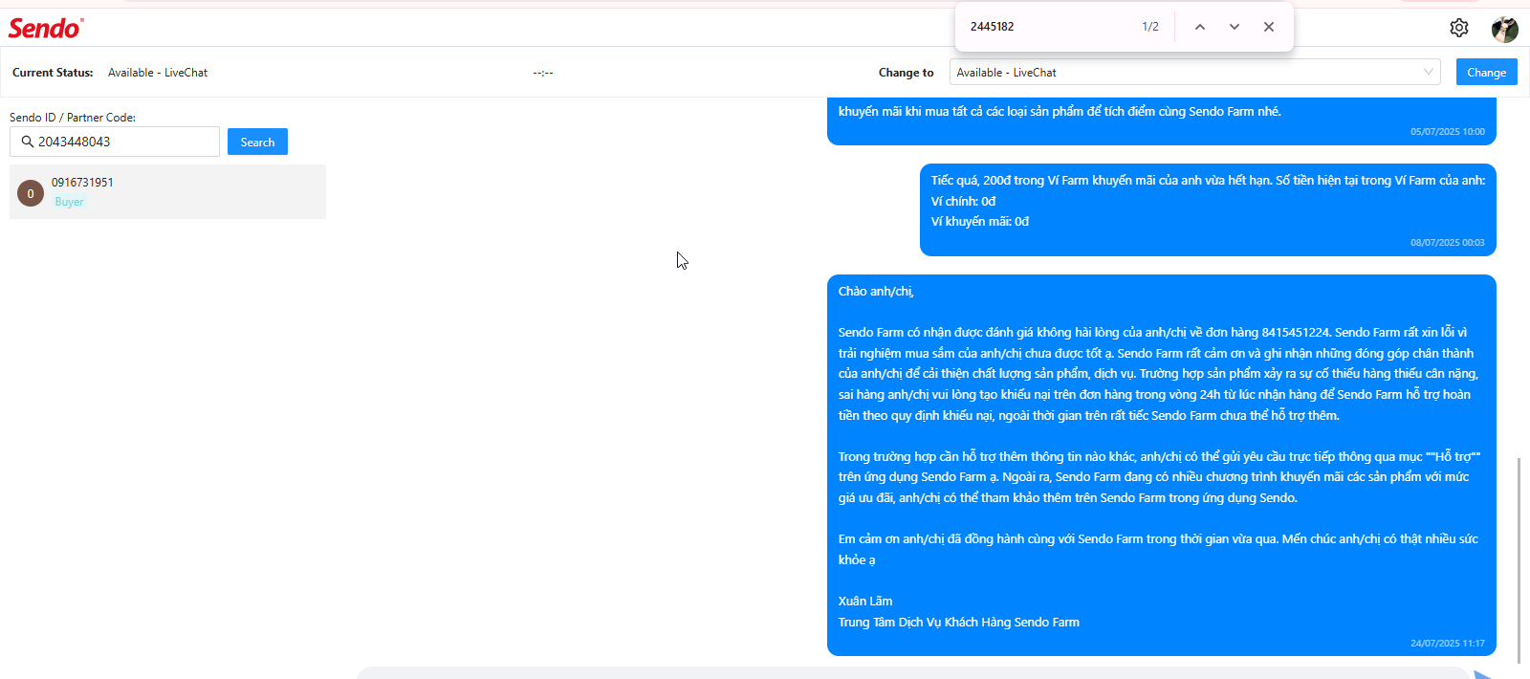
Task: Close the find-in-page bar
Action: click(x=1269, y=27)
